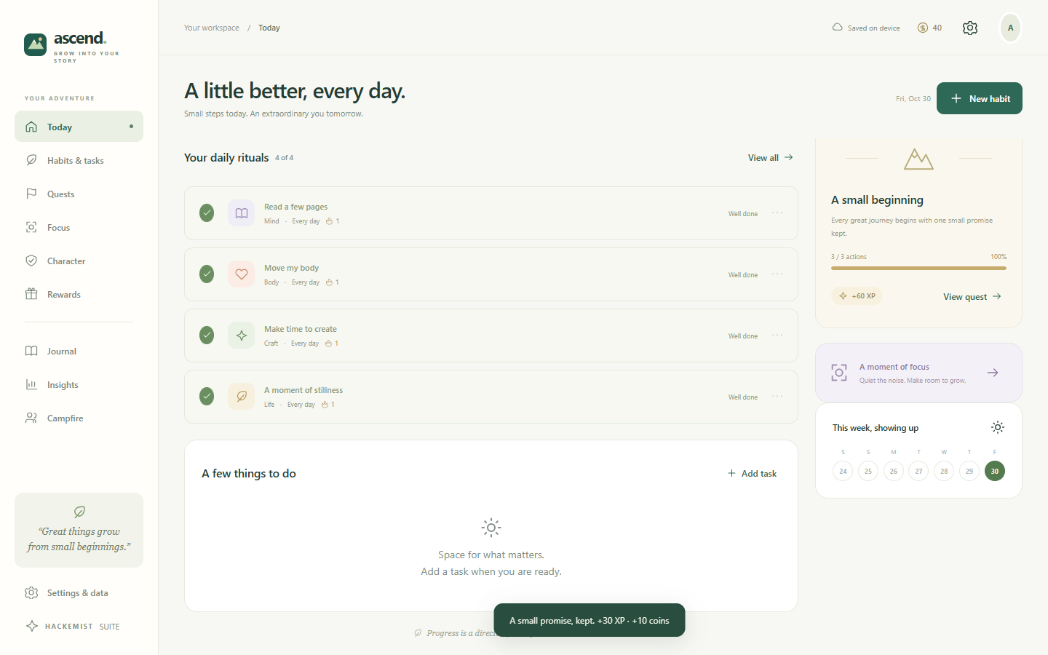The height and width of the screenshot is (655, 1048).
Task: Click the +60 XP reward badge
Action: click(857, 296)
